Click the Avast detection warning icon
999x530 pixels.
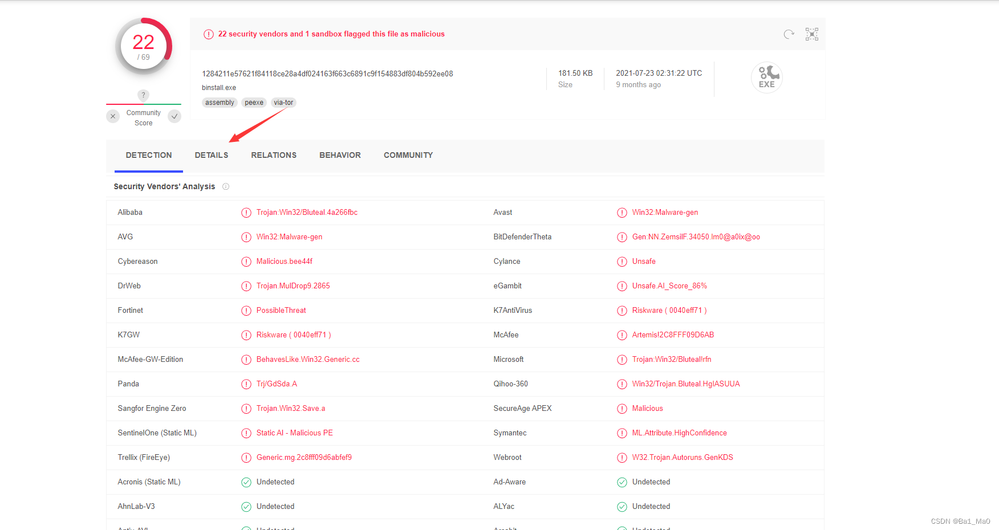[x=622, y=213]
